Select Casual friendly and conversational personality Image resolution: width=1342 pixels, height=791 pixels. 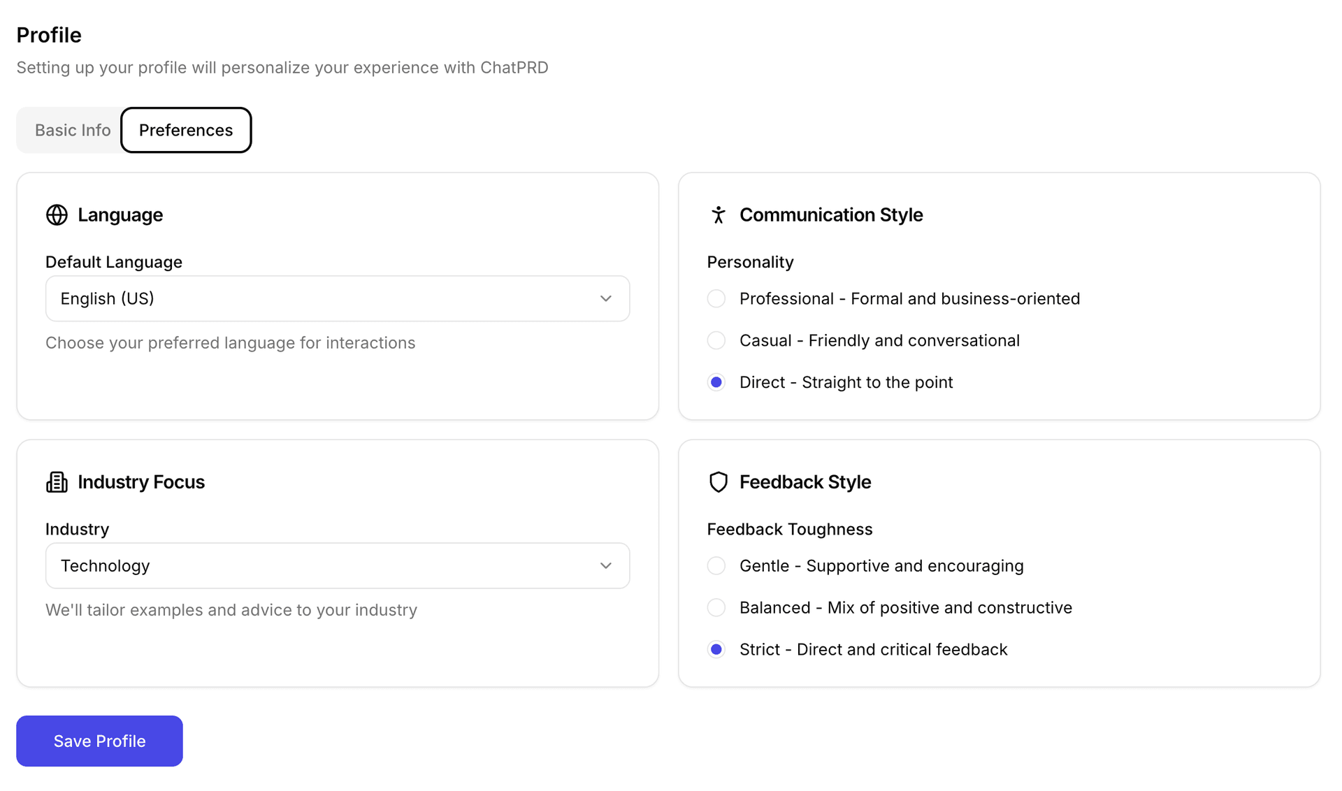click(x=716, y=340)
